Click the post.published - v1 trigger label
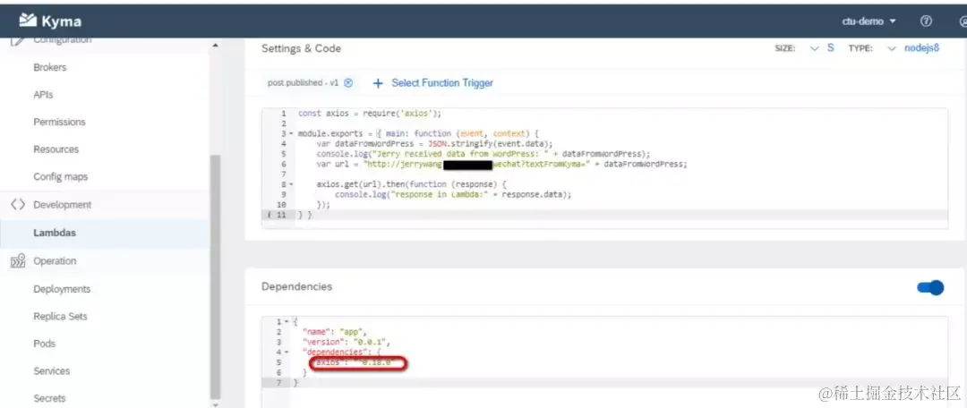 [303, 82]
